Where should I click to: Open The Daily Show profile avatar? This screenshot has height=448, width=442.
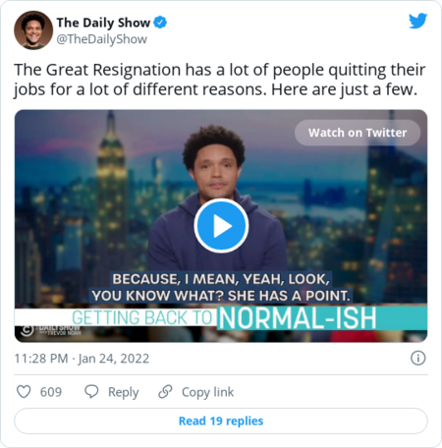click(x=33, y=30)
